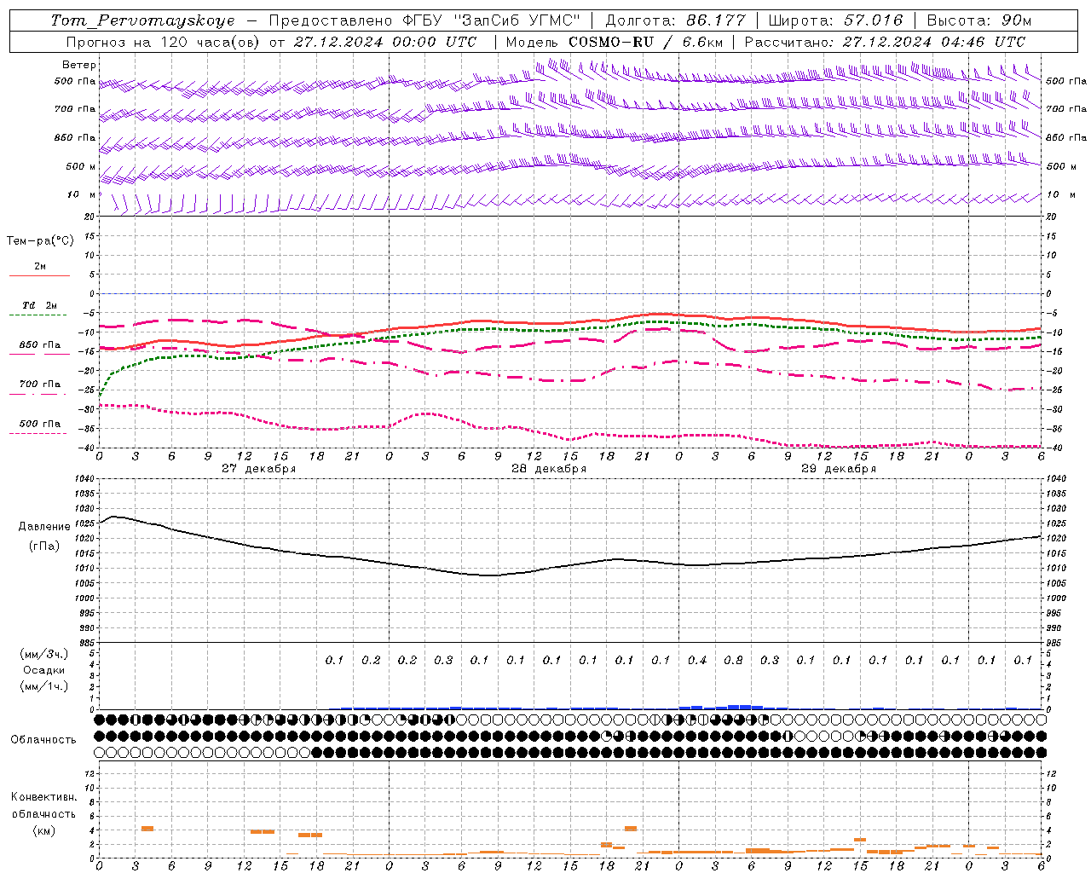Click the "Td 2м" dew point legend entry
This screenshot has height=873, width=1091.
39,304
